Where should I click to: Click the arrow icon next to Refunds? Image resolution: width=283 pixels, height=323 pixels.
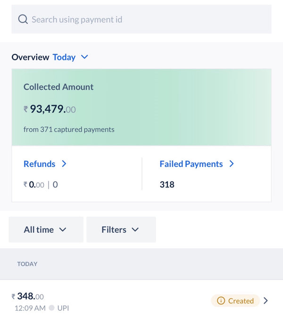coord(64,164)
